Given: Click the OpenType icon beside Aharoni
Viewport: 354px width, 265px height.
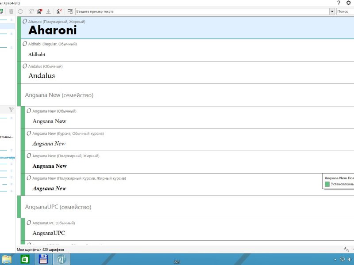Looking at the screenshot, I should point(25,21).
